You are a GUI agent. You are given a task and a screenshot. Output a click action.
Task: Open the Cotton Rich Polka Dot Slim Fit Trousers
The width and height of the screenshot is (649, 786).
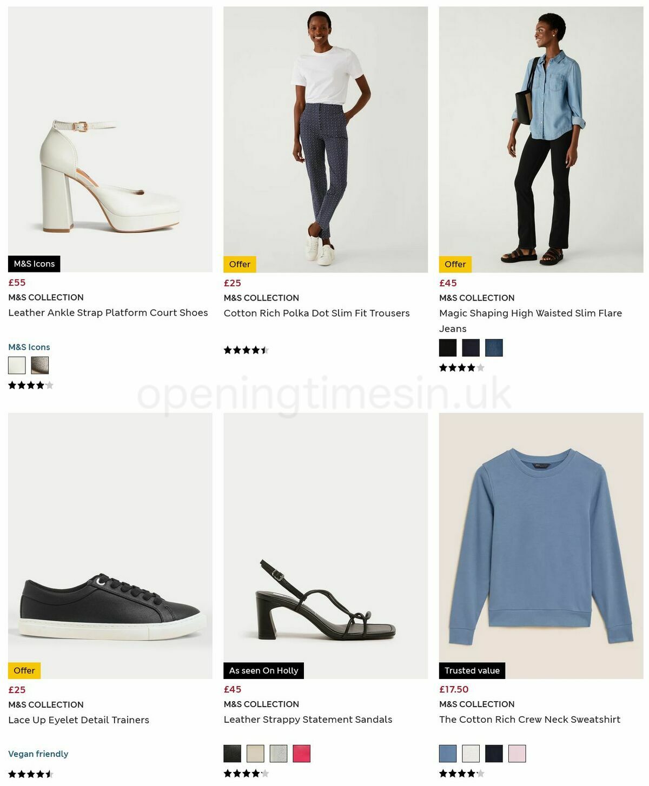tap(316, 313)
